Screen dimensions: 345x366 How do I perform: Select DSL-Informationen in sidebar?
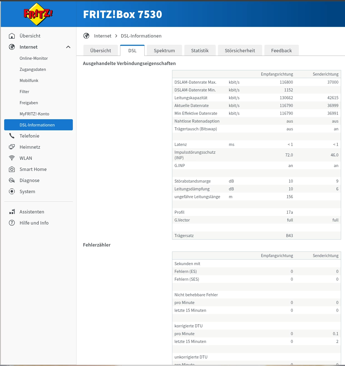coord(38,125)
